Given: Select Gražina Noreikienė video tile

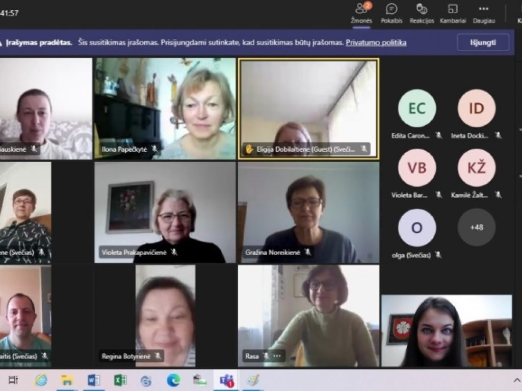Looking at the screenshot, I should [x=308, y=212].
